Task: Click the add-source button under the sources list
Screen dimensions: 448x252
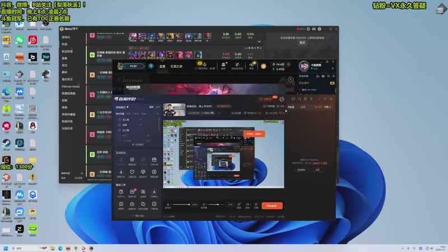Action: tap(138, 144)
